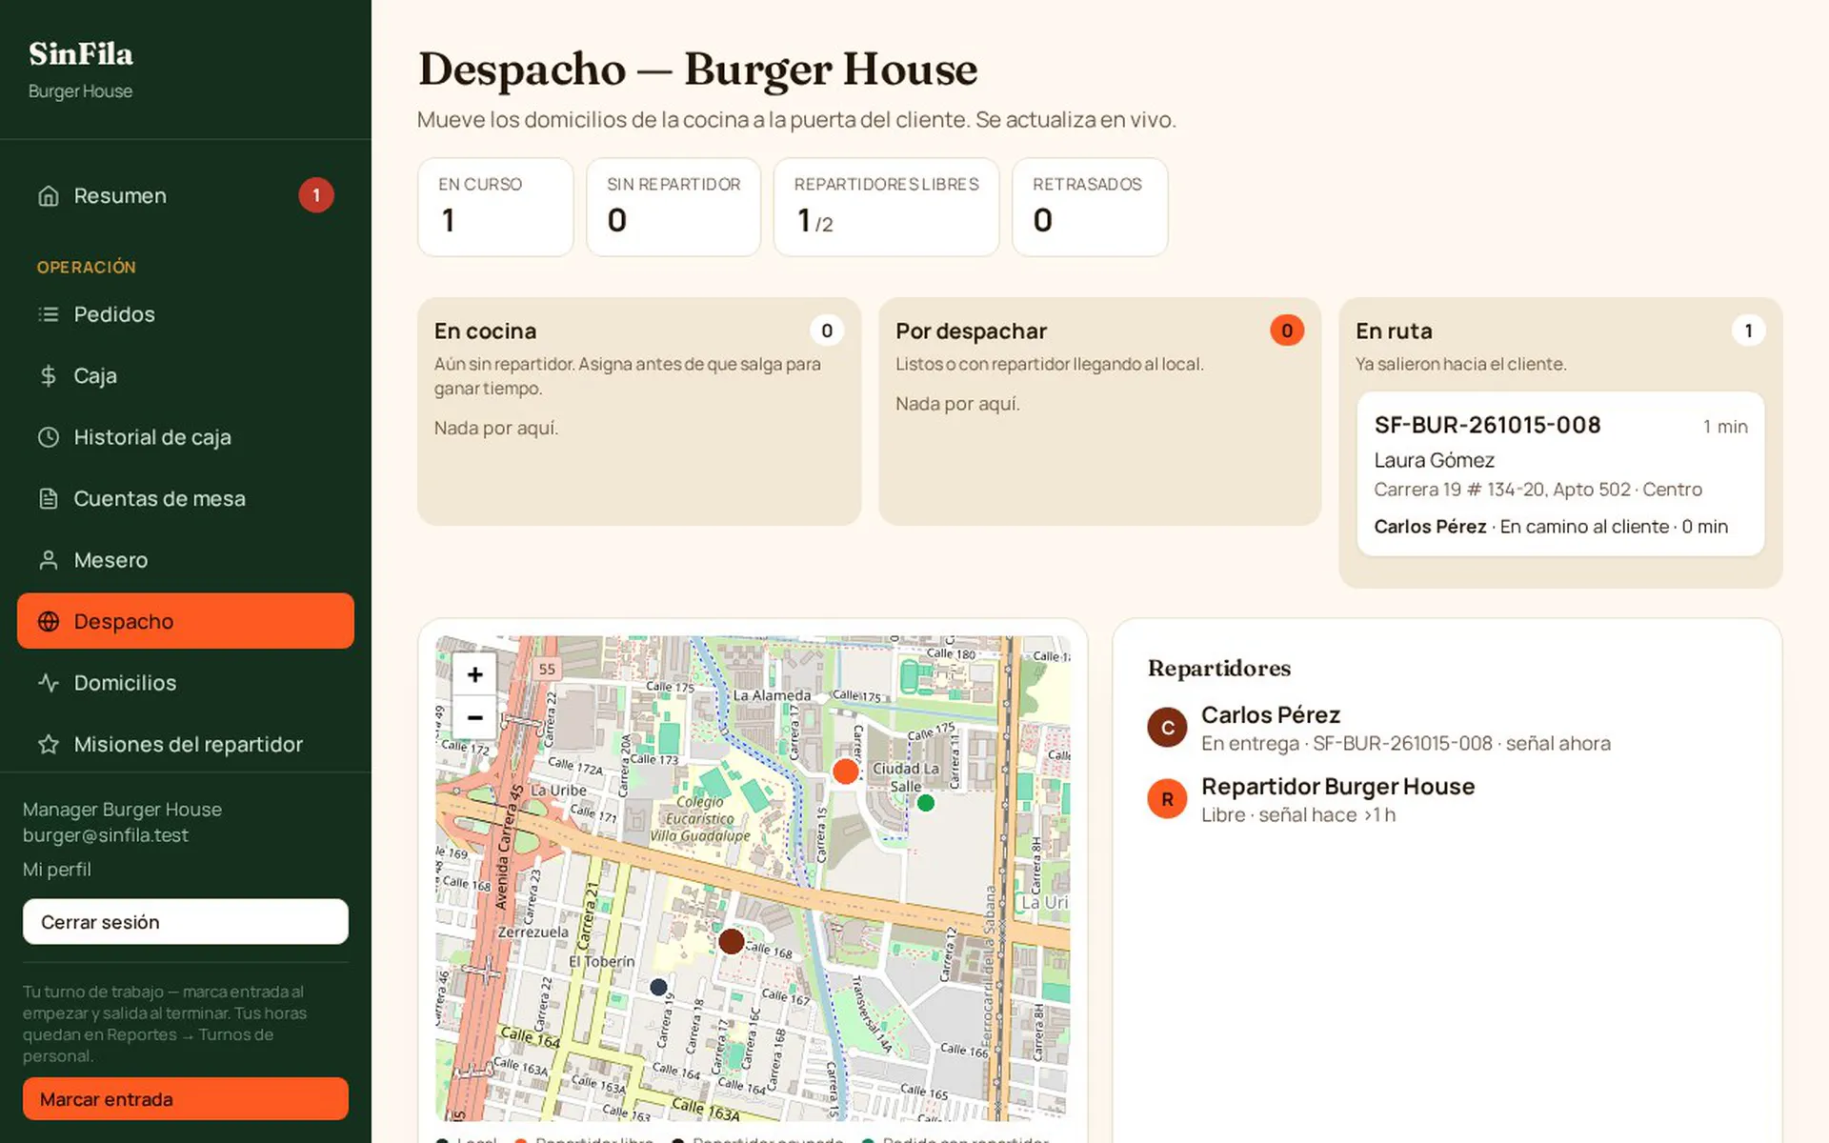Screen dimensions: 1829x1143
Task: Click the SinFila logo text
Action: click(81, 54)
